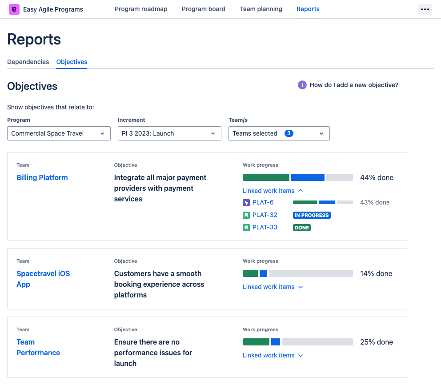This screenshot has width=441, height=385.
Task: Click the PLAT-6 epic lightning icon
Action: pos(246,203)
